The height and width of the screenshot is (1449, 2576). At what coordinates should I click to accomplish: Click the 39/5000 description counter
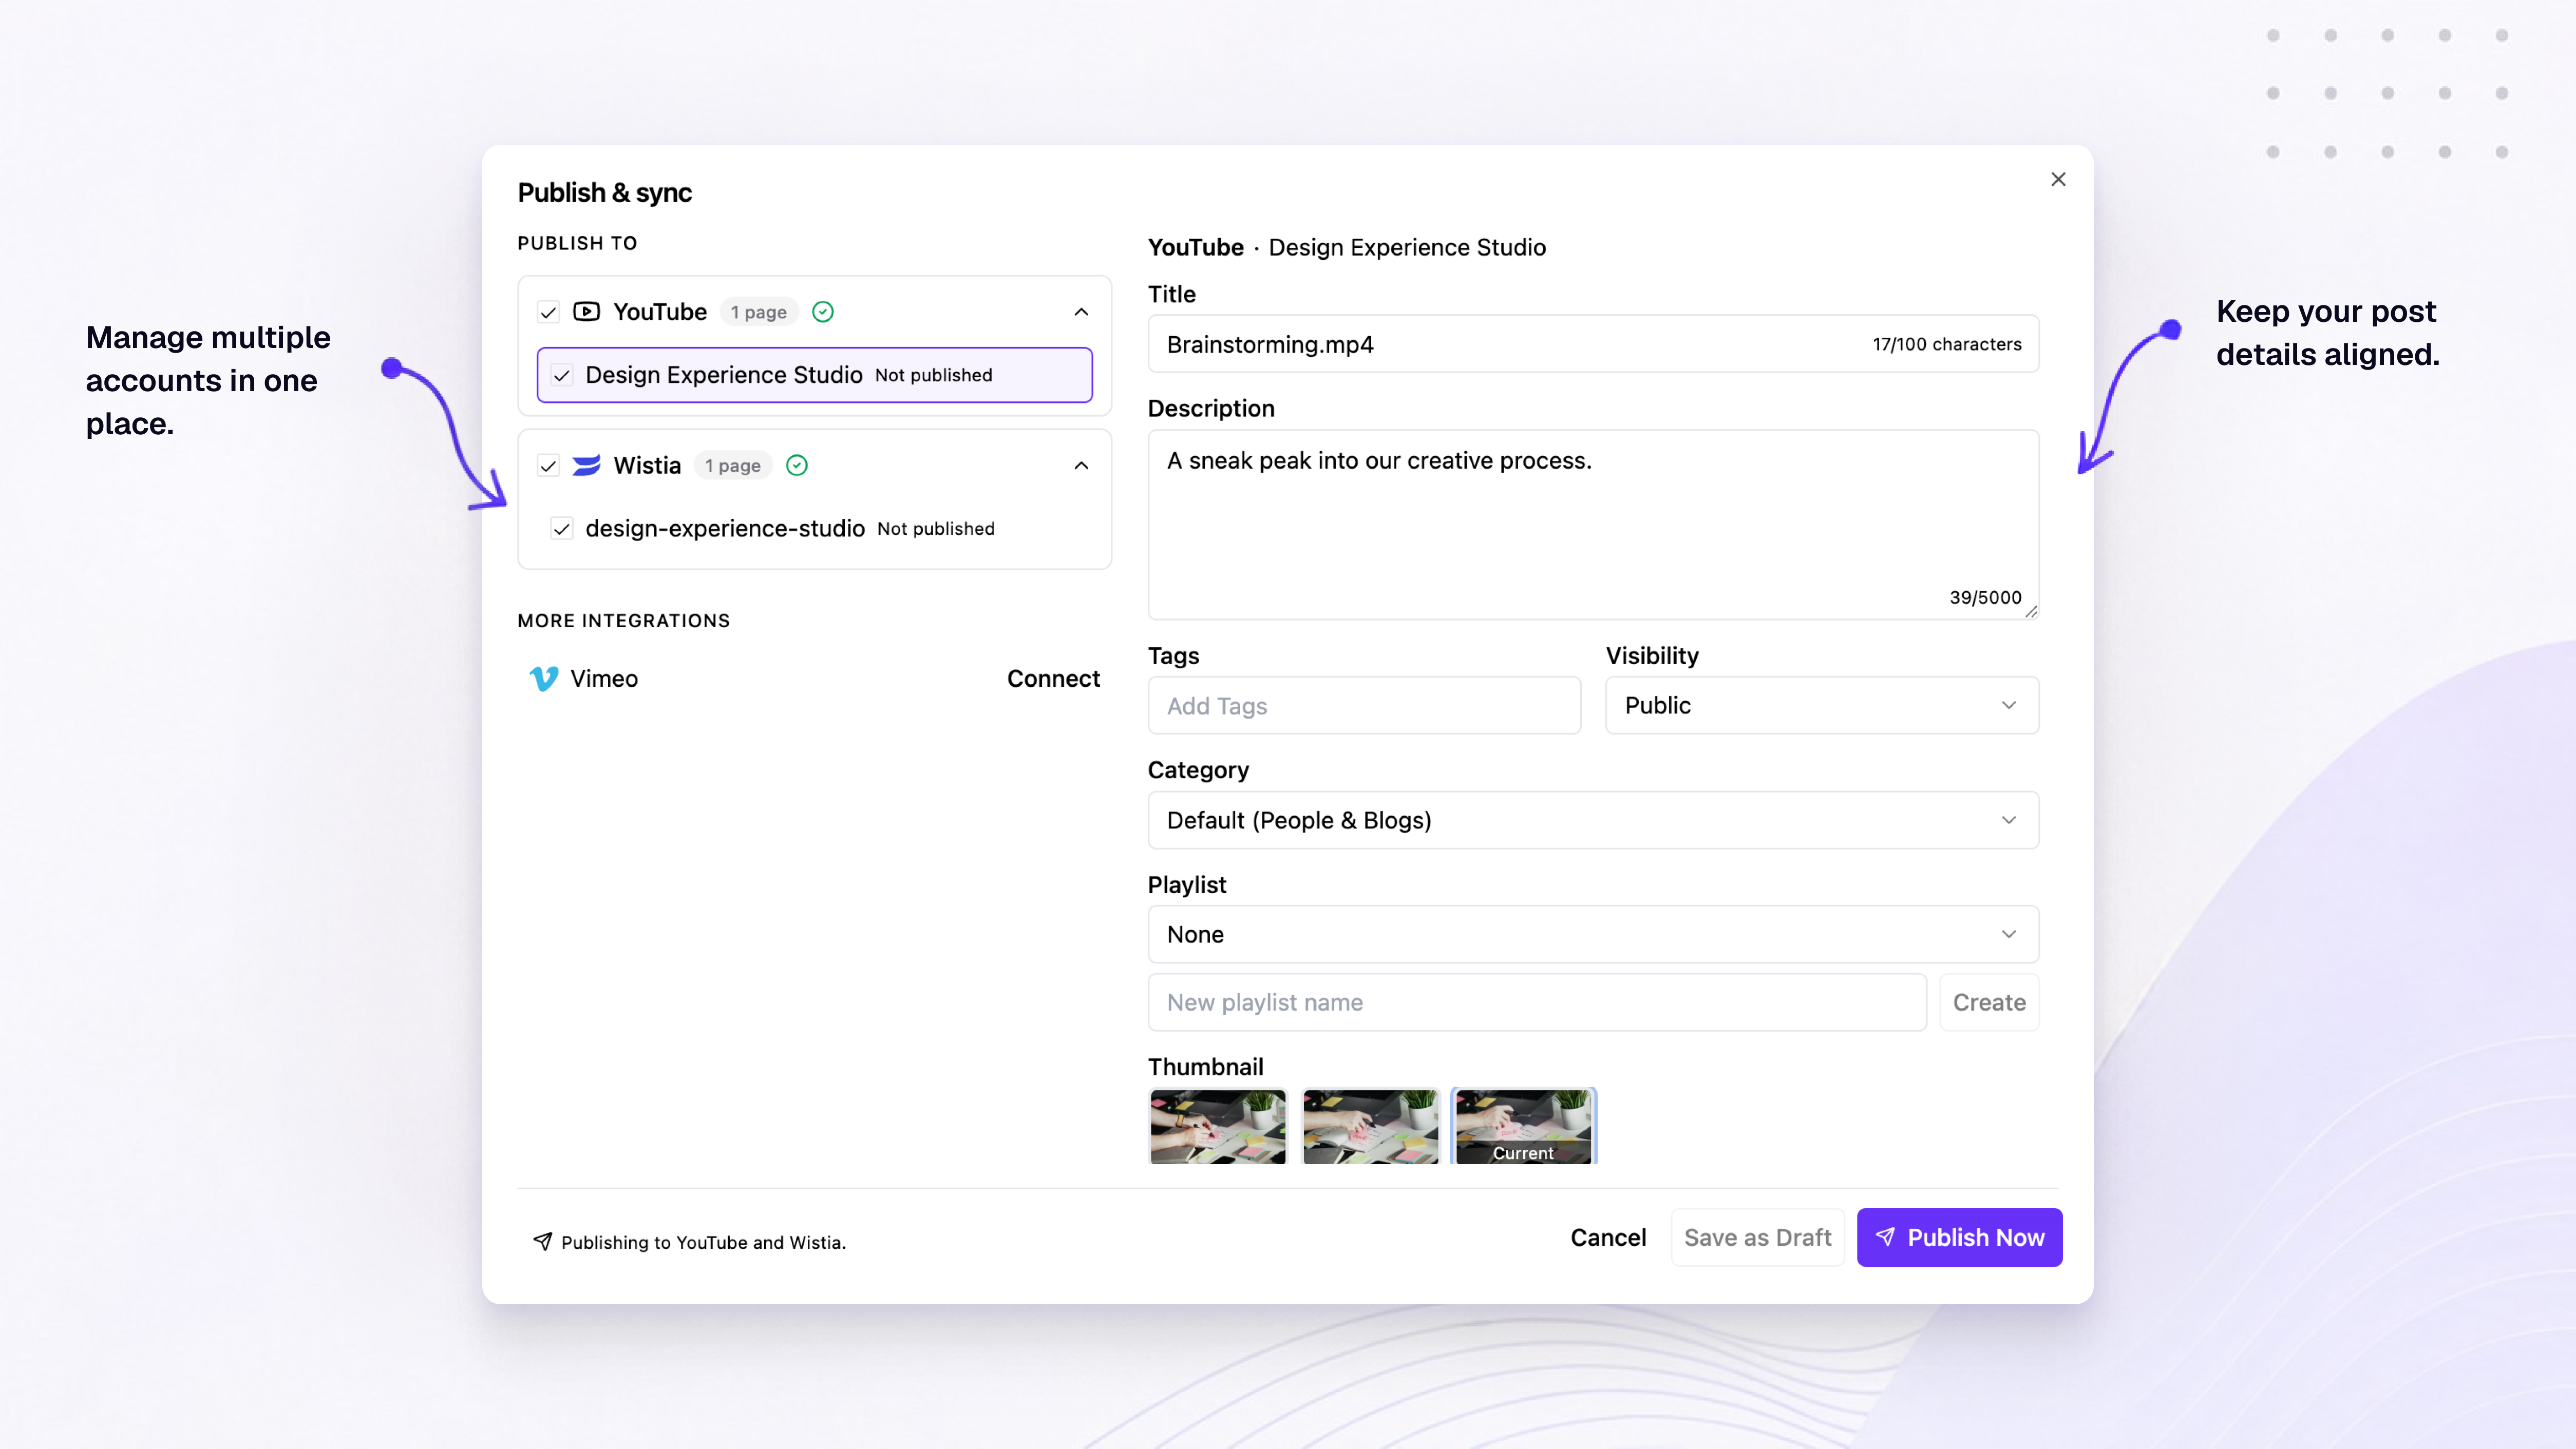[x=1985, y=597]
